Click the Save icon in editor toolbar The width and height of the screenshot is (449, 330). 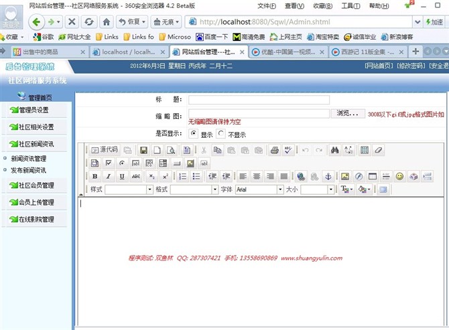coord(143,150)
